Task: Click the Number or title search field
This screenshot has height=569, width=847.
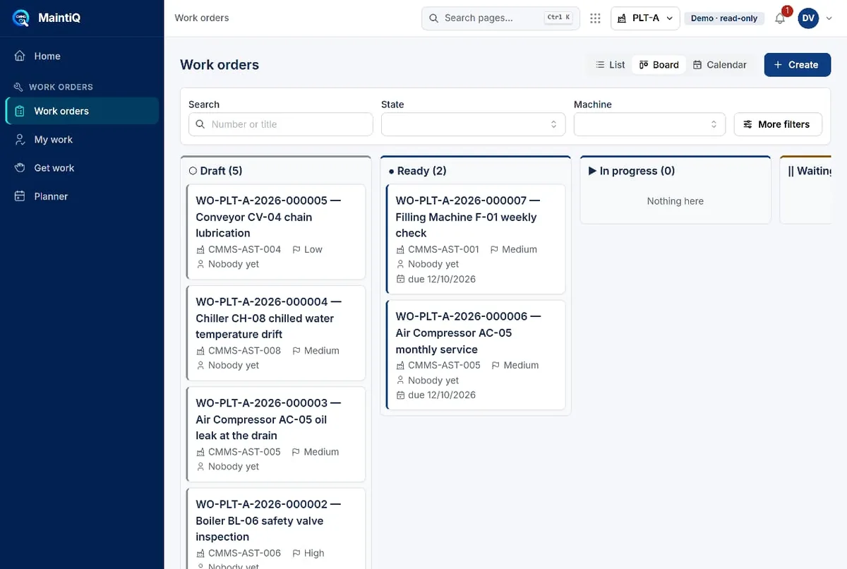Action: tap(281, 124)
